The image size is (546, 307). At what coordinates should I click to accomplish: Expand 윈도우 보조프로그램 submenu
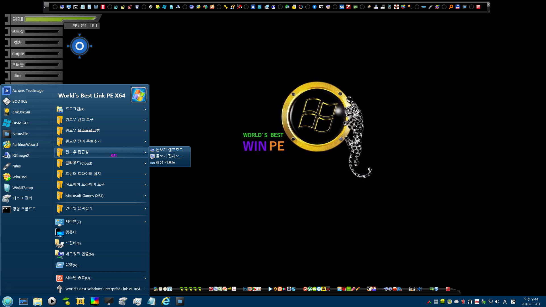click(101, 131)
